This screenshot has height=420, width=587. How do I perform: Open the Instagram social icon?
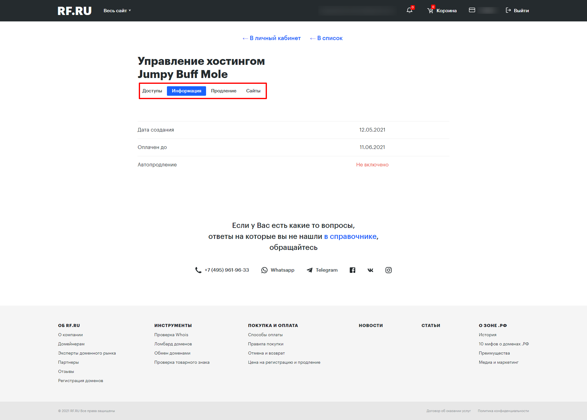click(388, 270)
